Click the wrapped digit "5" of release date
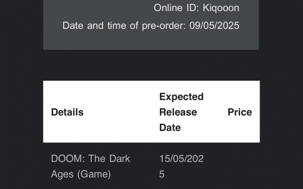 163,175
